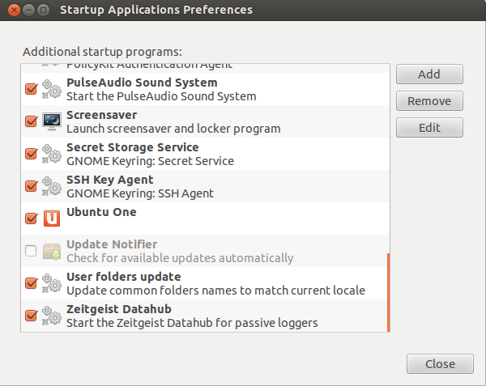
Task: Click 'Update common folders names' description
Action: [x=216, y=291]
